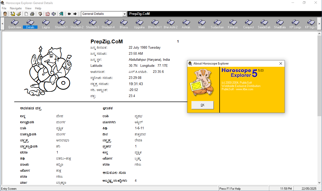Screen dimensions: 322x191
Task: Click 'Press F1 For Help' status text
Action: click(x=230, y=189)
